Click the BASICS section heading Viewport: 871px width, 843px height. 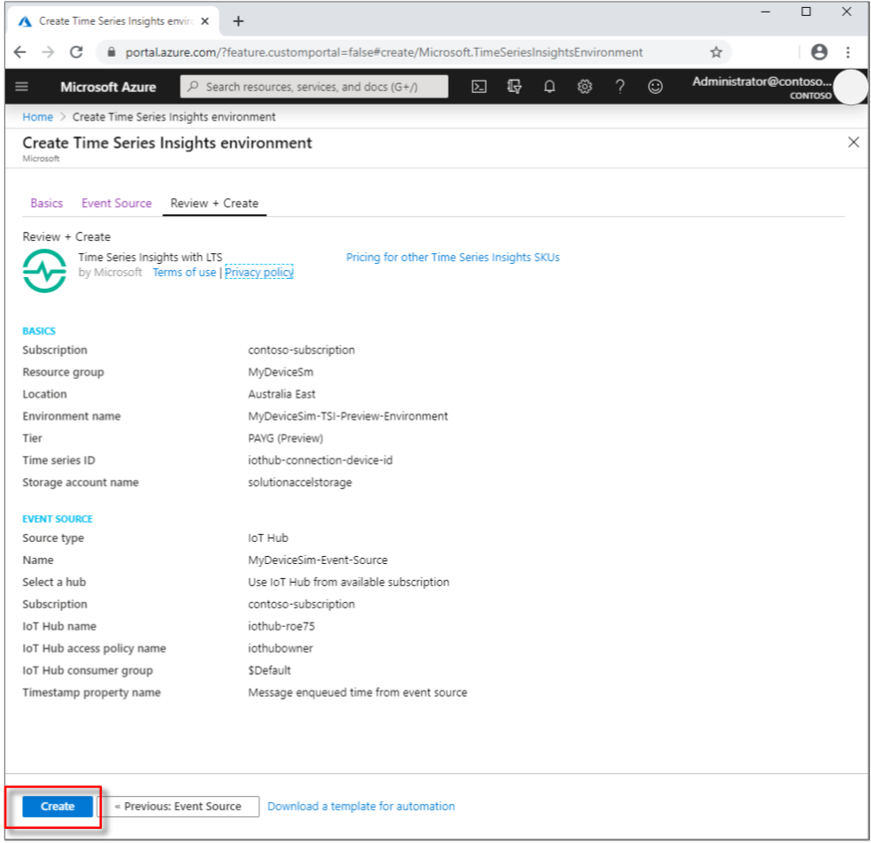click(39, 331)
